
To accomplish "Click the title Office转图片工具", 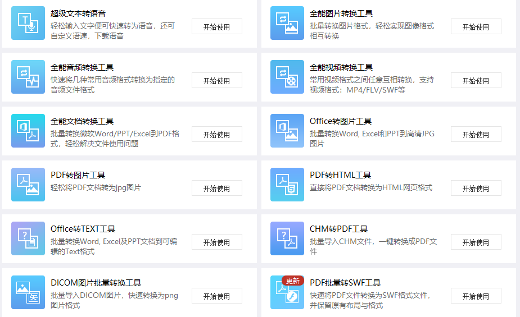I will click(x=341, y=121).
